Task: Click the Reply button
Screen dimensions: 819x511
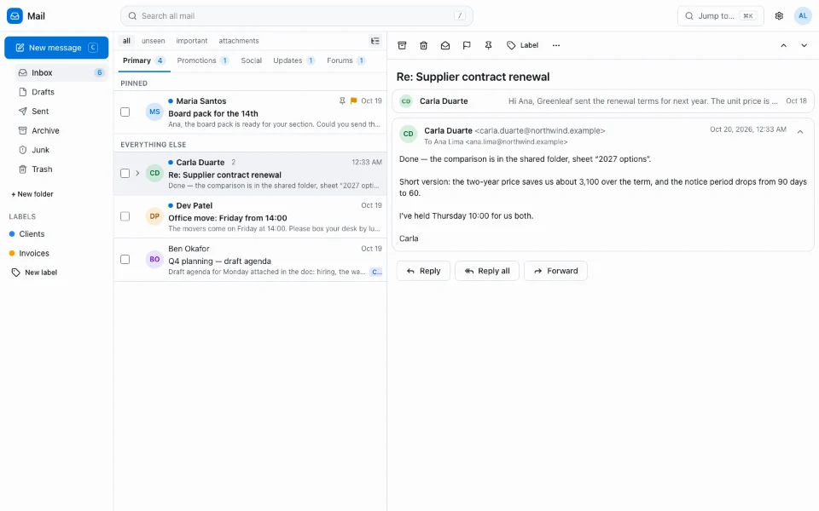Action: point(423,271)
